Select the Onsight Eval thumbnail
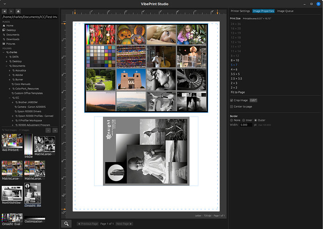323x229 pixels. 12,220
